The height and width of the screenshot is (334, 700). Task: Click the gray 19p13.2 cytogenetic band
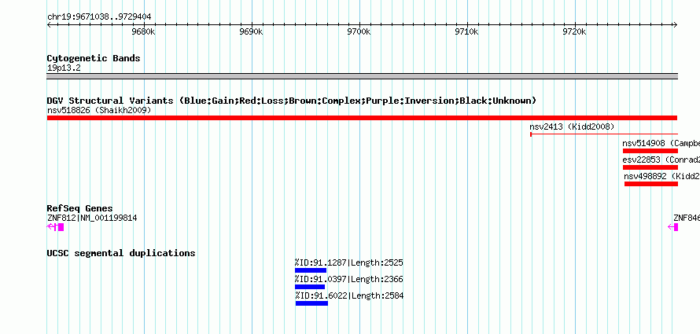pyautogui.click(x=362, y=76)
